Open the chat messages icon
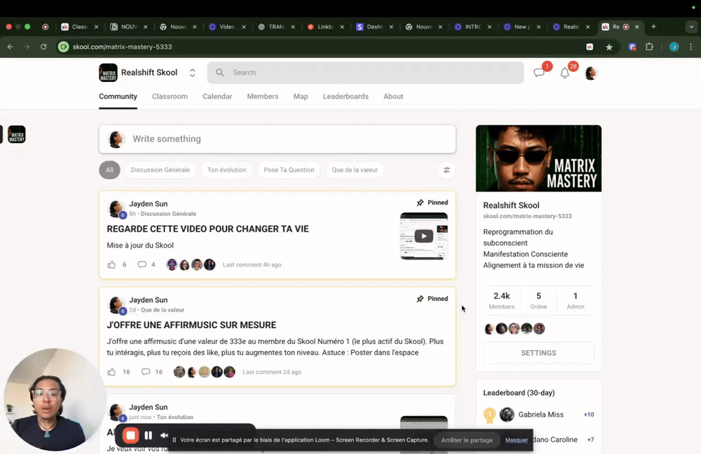 pyautogui.click(x=539, y=72)
